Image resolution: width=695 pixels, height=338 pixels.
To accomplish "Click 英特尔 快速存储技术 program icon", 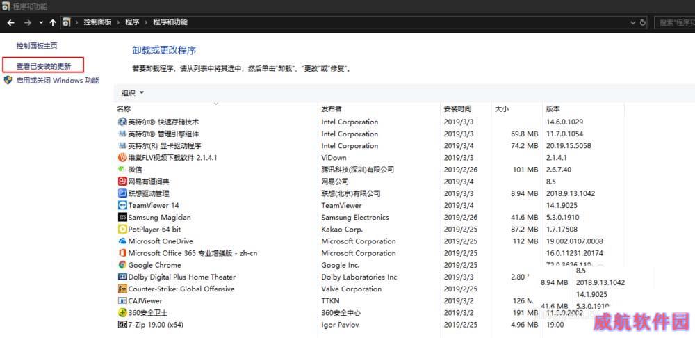I will (122, 122).
